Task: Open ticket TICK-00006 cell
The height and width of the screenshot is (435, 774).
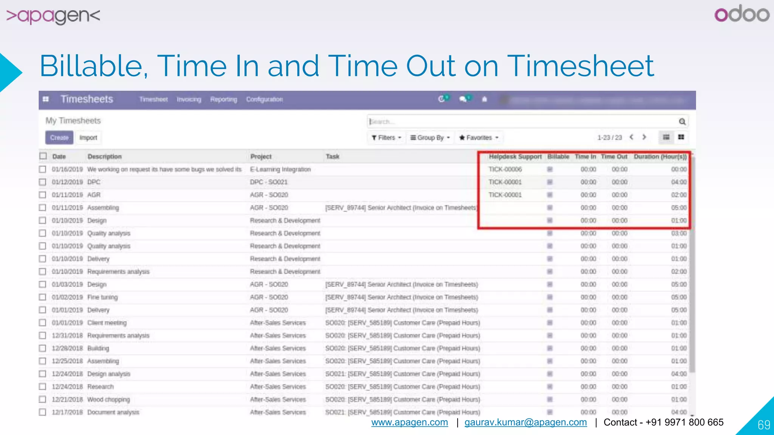Action: pos(505,170)
